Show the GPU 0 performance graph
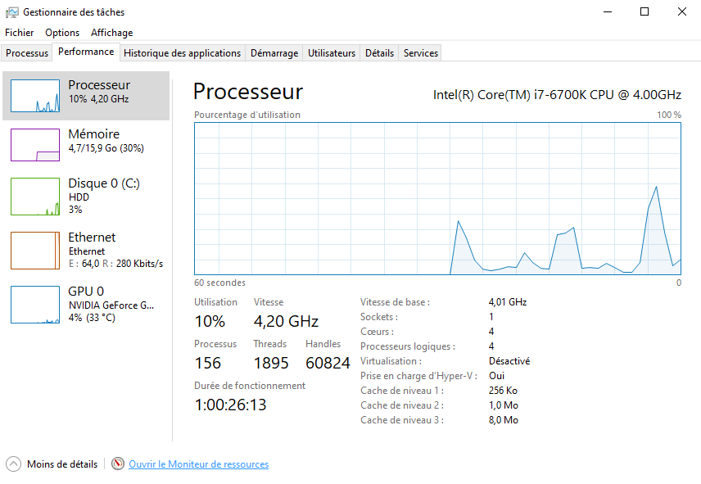Screen dimensions: 701x484 pyautogui.click(x=35, y=305)
